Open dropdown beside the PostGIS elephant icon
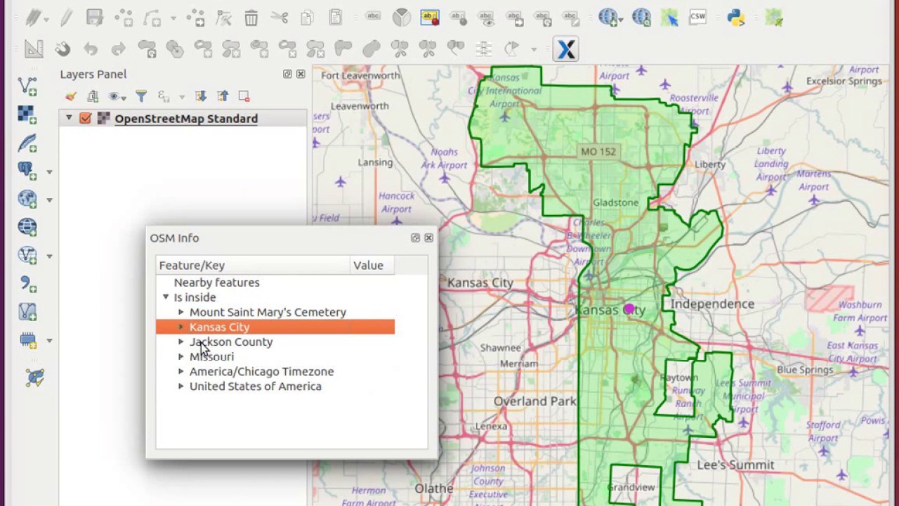The width and height of the screenshot is (899, 506). (x=50, y=172)
